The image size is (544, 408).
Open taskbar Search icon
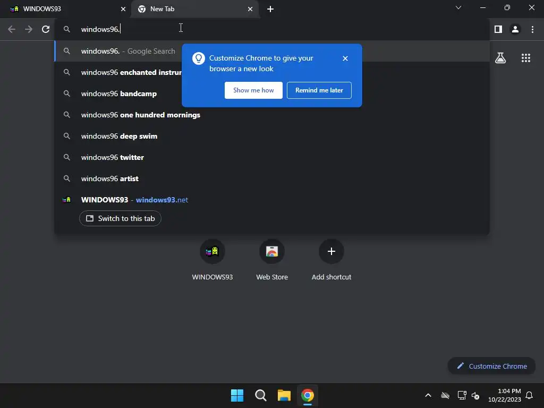click(x=260, y=395)
